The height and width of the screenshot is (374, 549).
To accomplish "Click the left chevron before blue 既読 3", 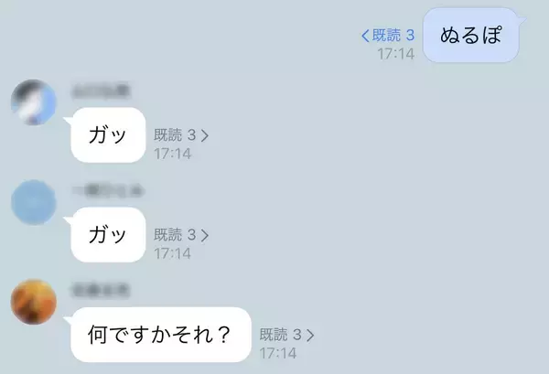I will (x=365, y=36).
